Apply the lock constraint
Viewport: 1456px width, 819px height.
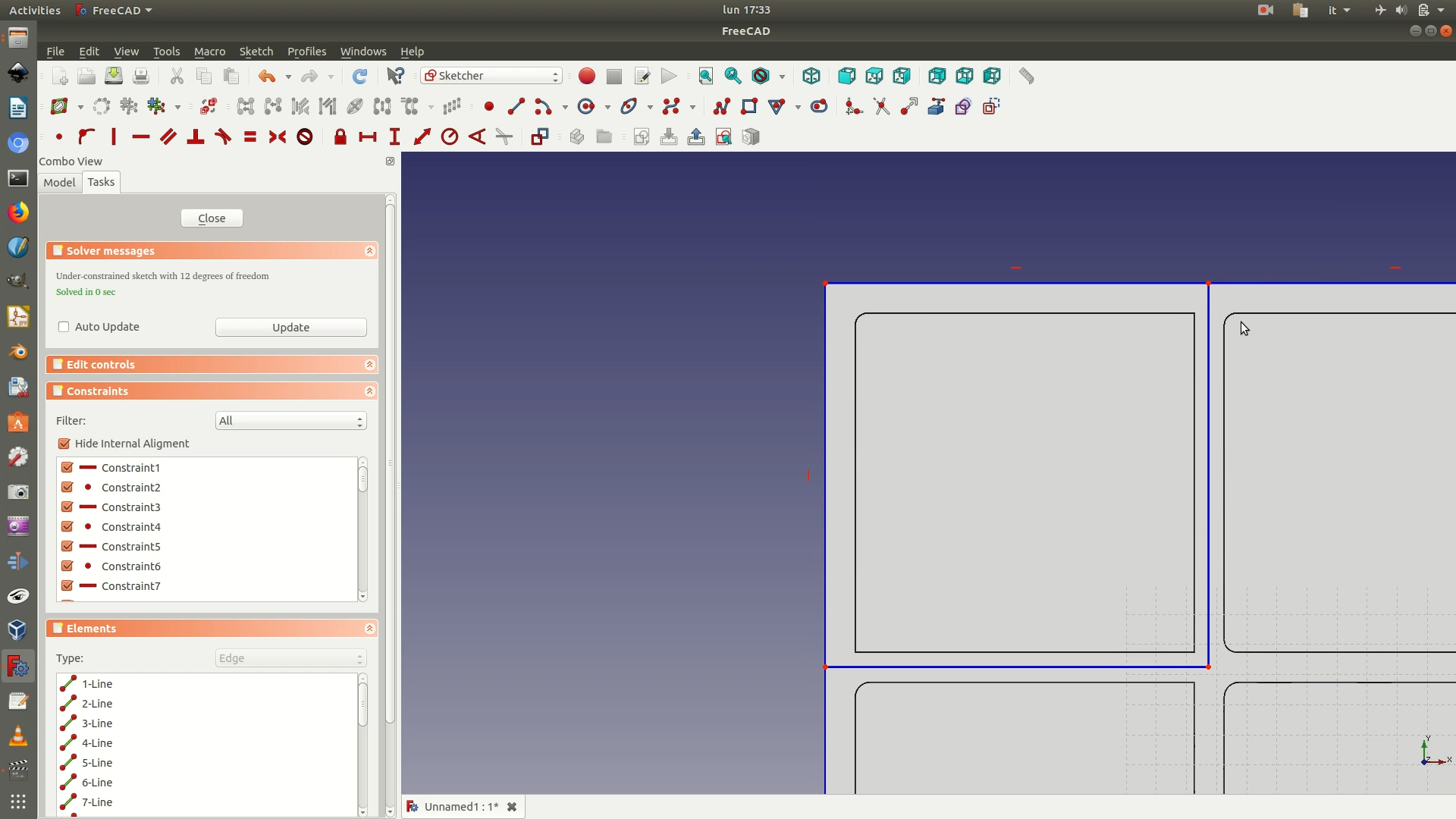[x=340, y=137]
